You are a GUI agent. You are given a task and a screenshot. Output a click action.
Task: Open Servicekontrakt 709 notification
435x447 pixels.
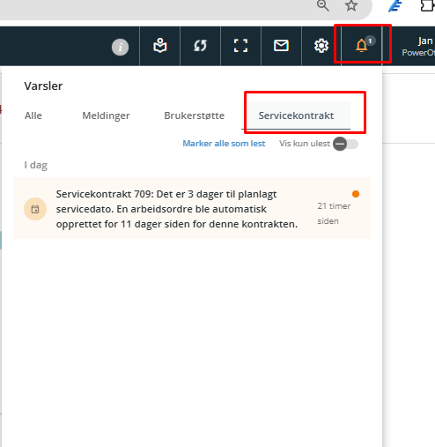(x=192, y=208)
